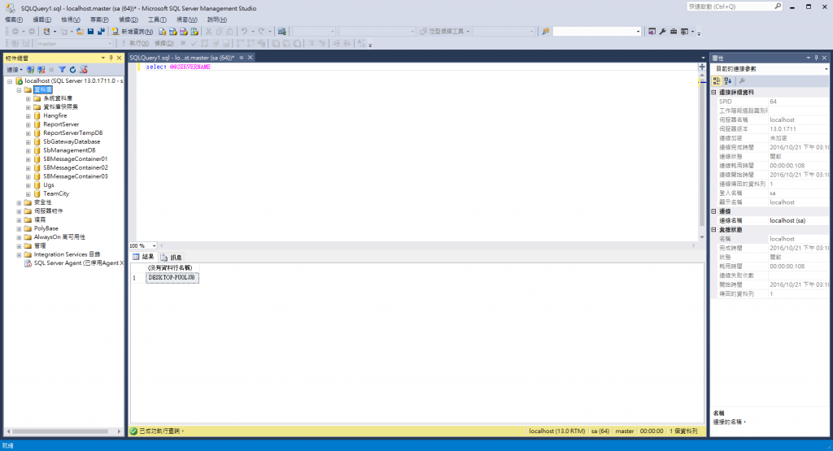Select the AlwaysOn folder
This screenshot has height=451, width=833.
point(59,237)
